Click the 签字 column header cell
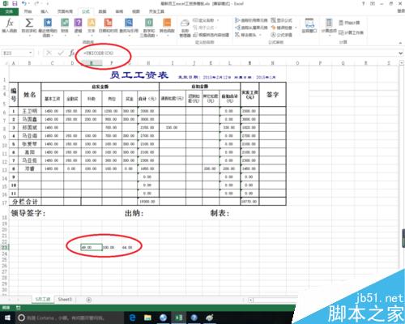Screen dimensions: 405x324 click(272, 95)
